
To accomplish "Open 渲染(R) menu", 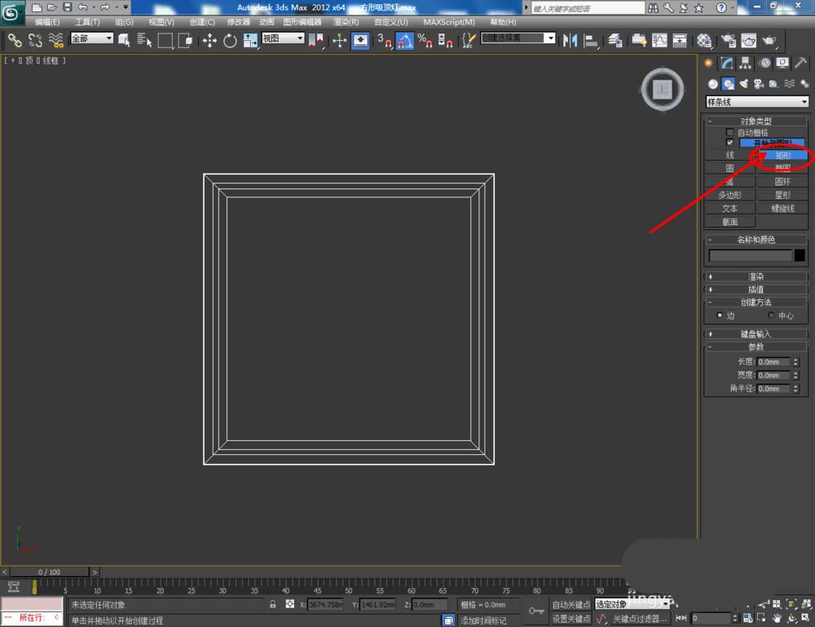I will click(x=346, y=22).
